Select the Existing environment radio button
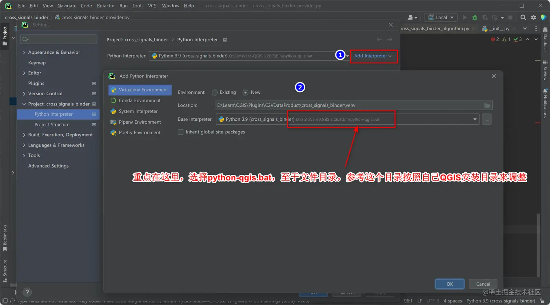Screen dimensions: 550x305 (215, 92)
